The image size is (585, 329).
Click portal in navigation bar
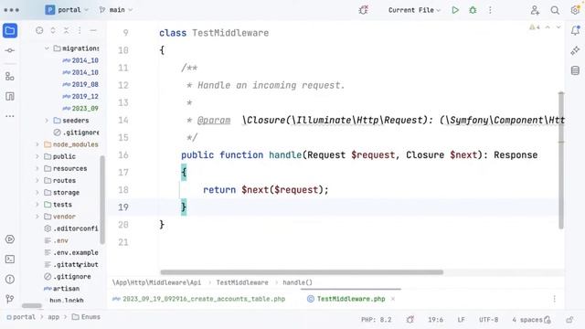20,317
